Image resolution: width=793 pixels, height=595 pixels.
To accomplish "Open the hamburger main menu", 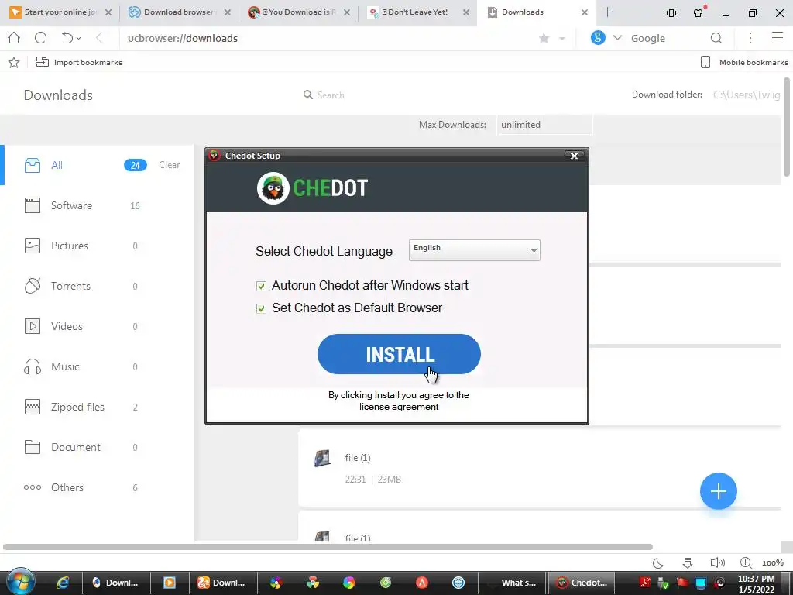I will [x=778, y=38].
